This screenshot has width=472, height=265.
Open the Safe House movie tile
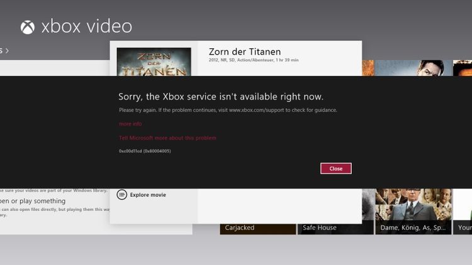pos(335,227)
